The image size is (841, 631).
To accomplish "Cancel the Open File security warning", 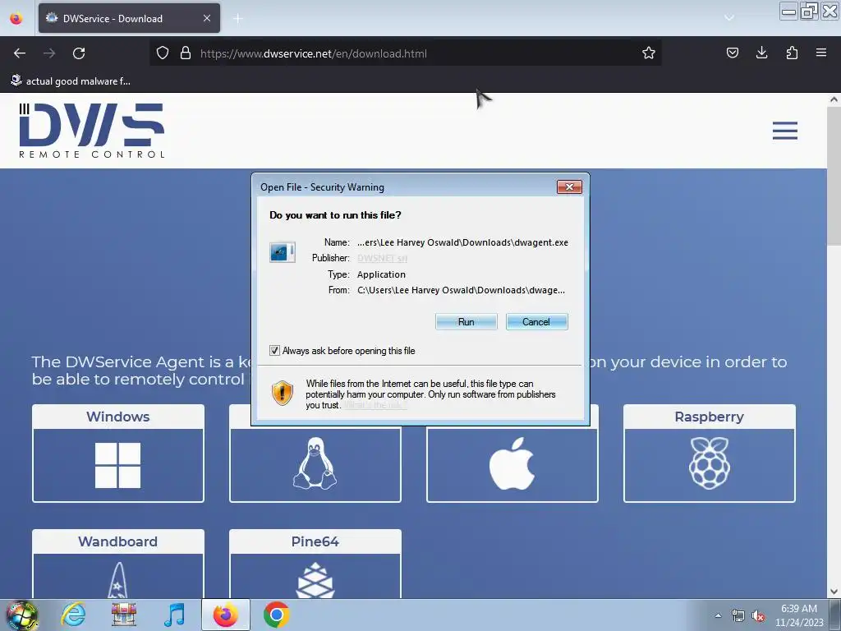I will (x=536, y=321).
